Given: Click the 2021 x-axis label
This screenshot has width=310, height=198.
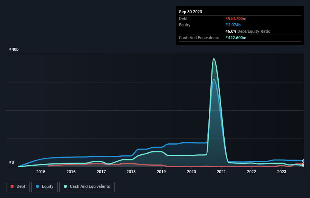Looking at the screenshot, I should pos(221,172).
